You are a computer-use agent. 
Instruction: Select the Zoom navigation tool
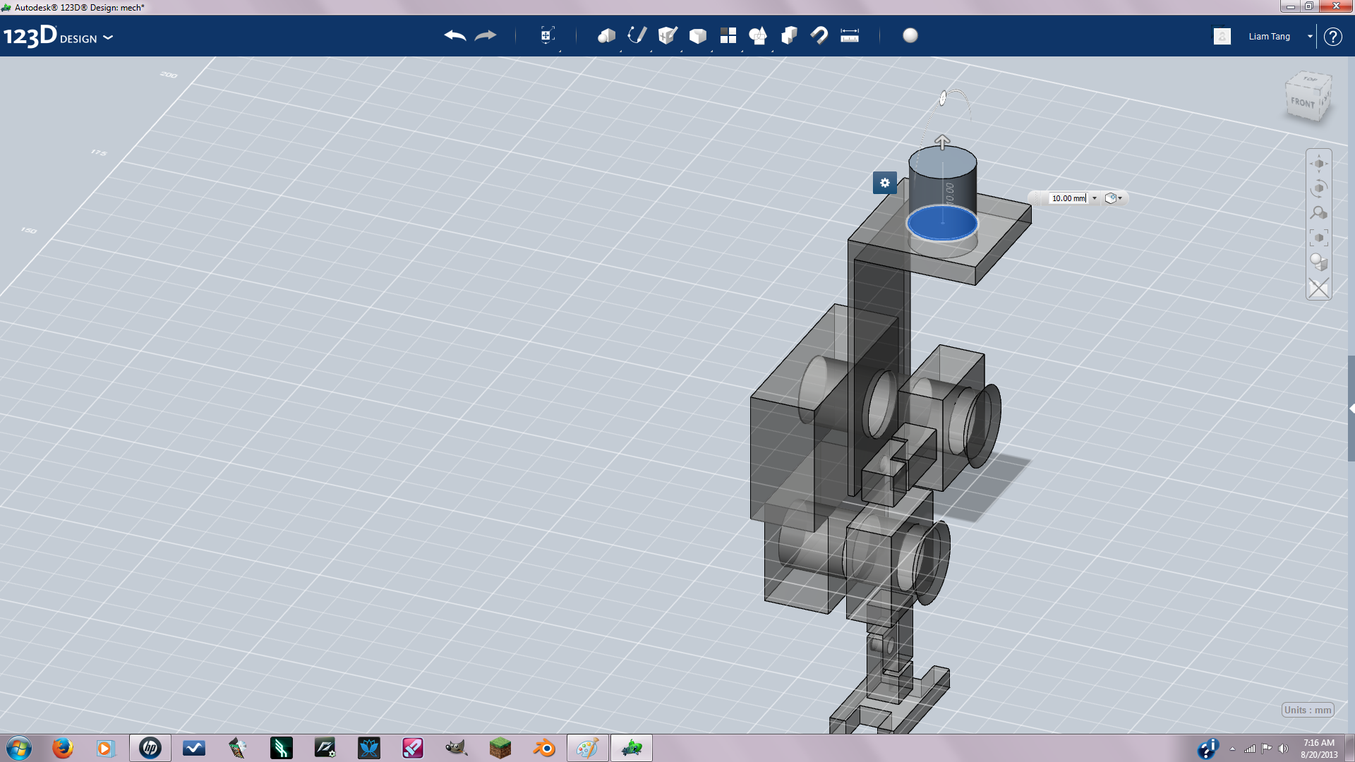[1318, 213]
